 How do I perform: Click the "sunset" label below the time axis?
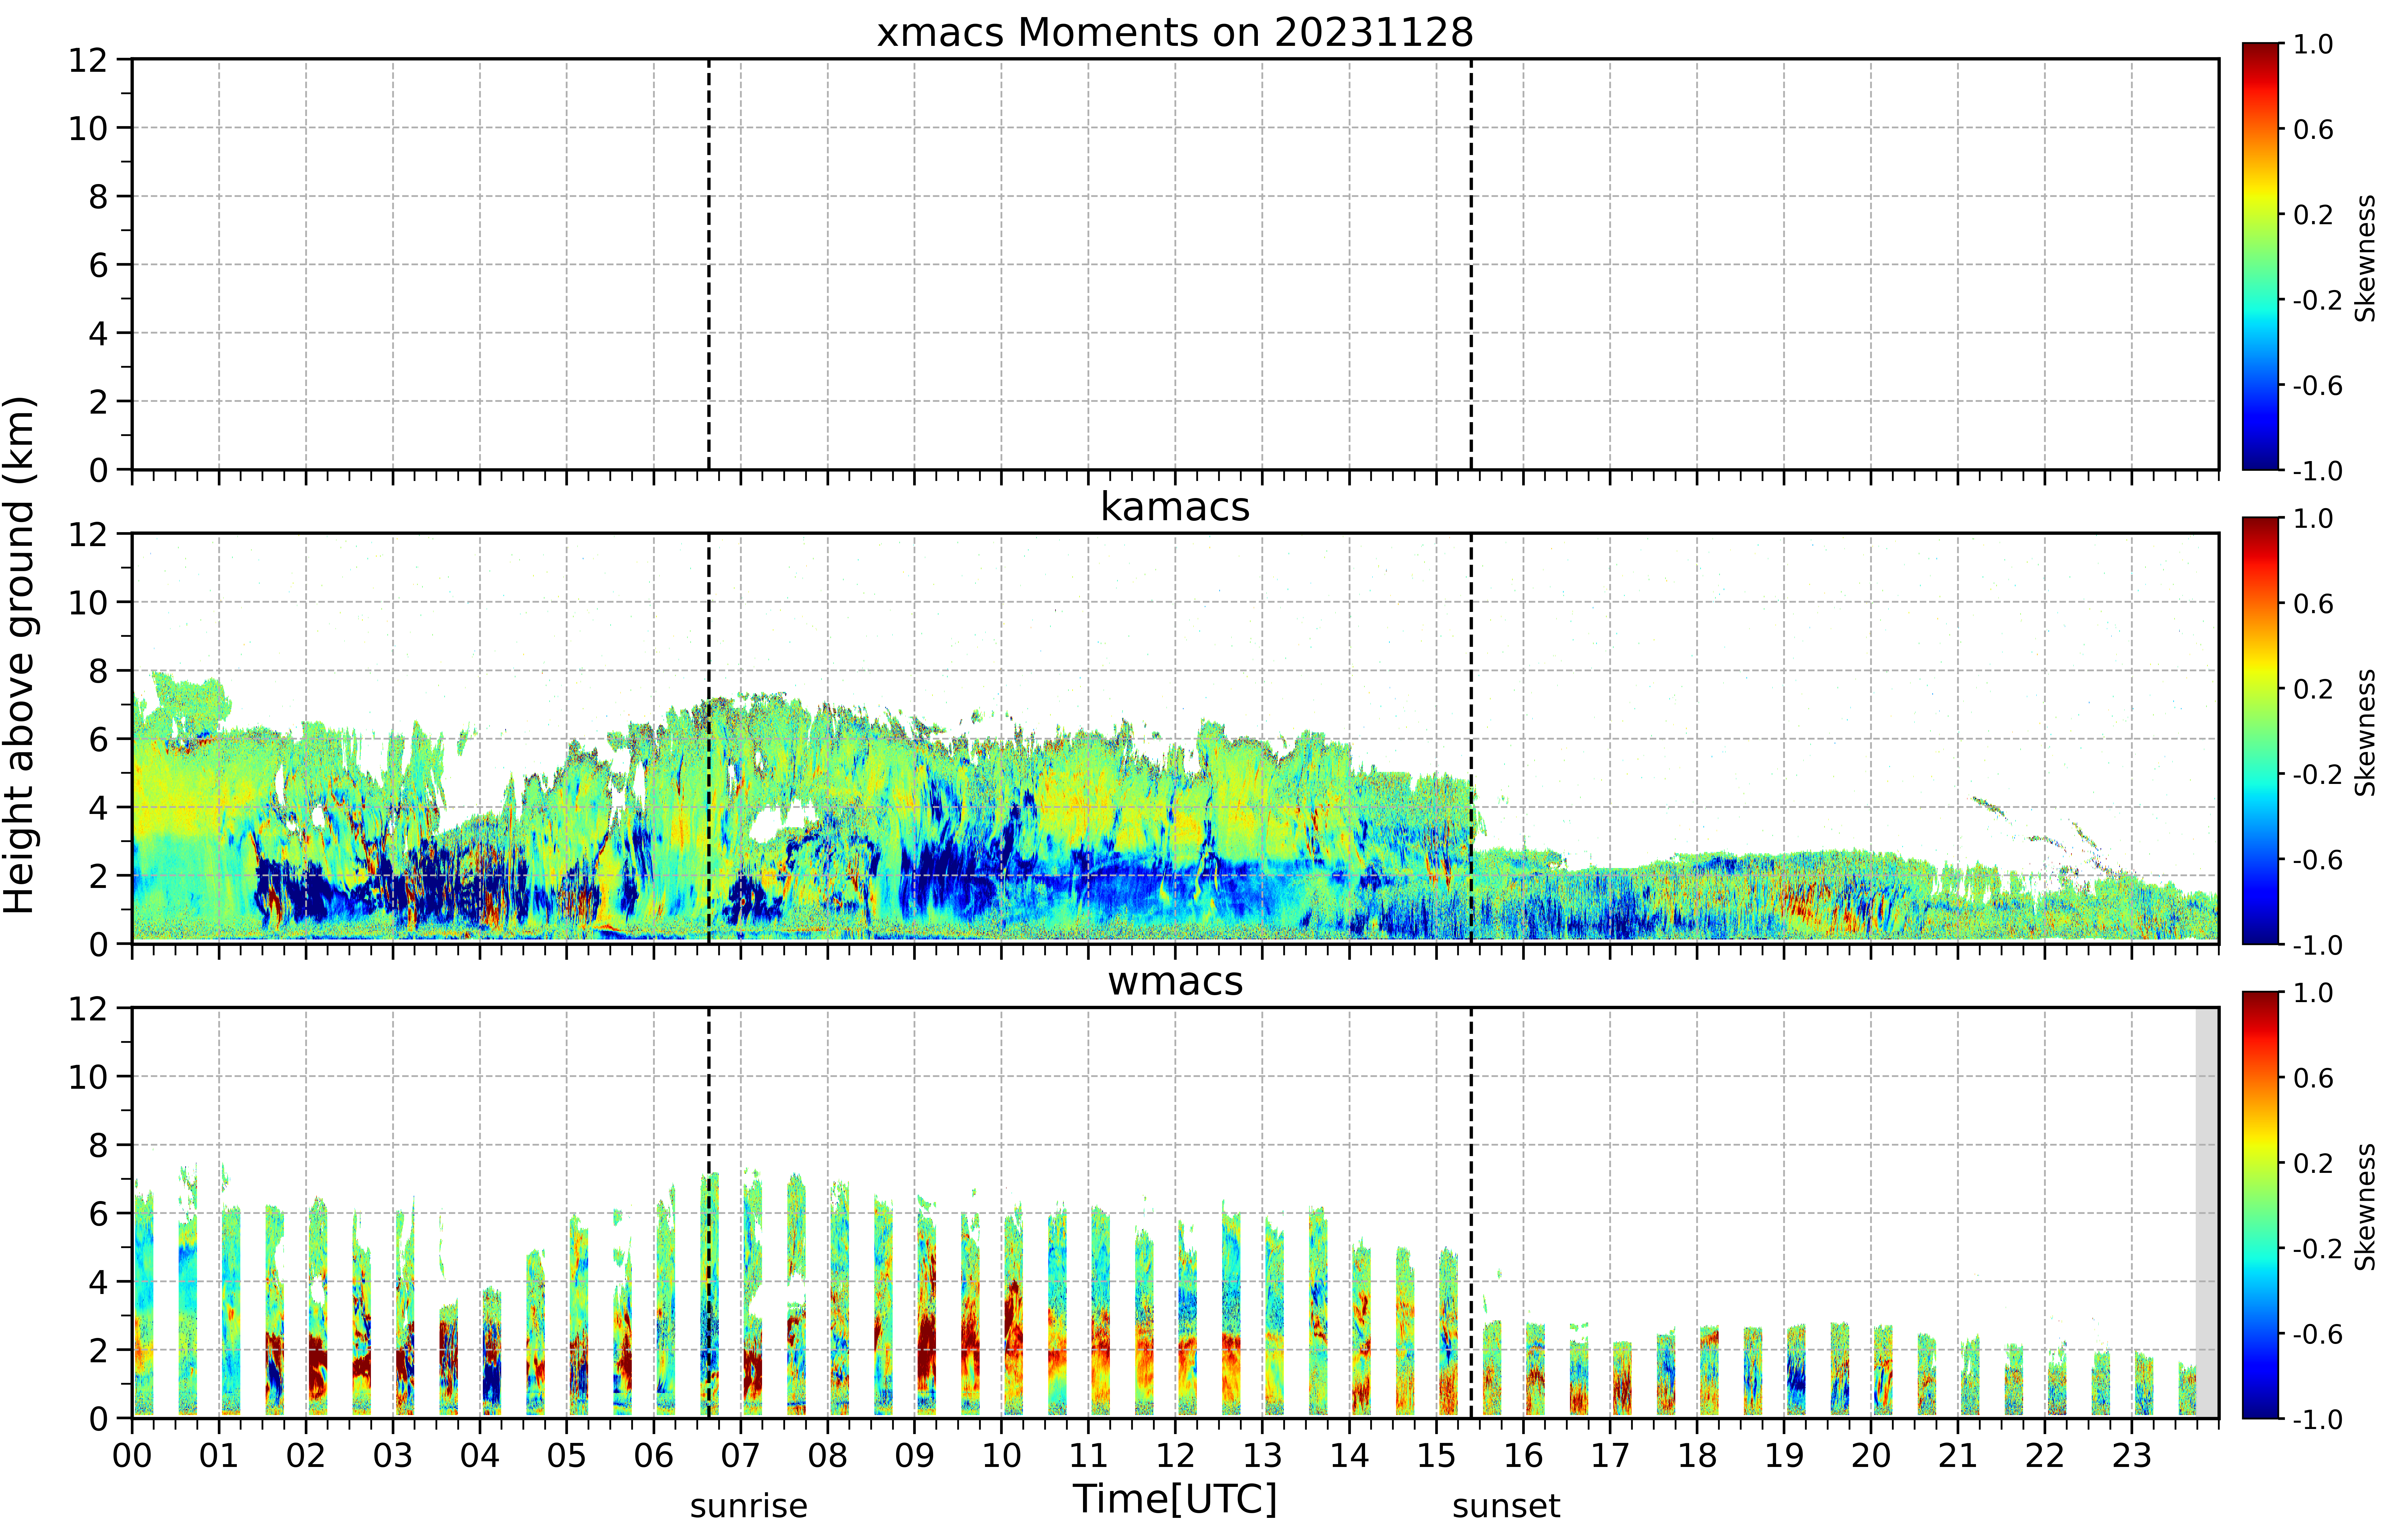point(1506,1506)
